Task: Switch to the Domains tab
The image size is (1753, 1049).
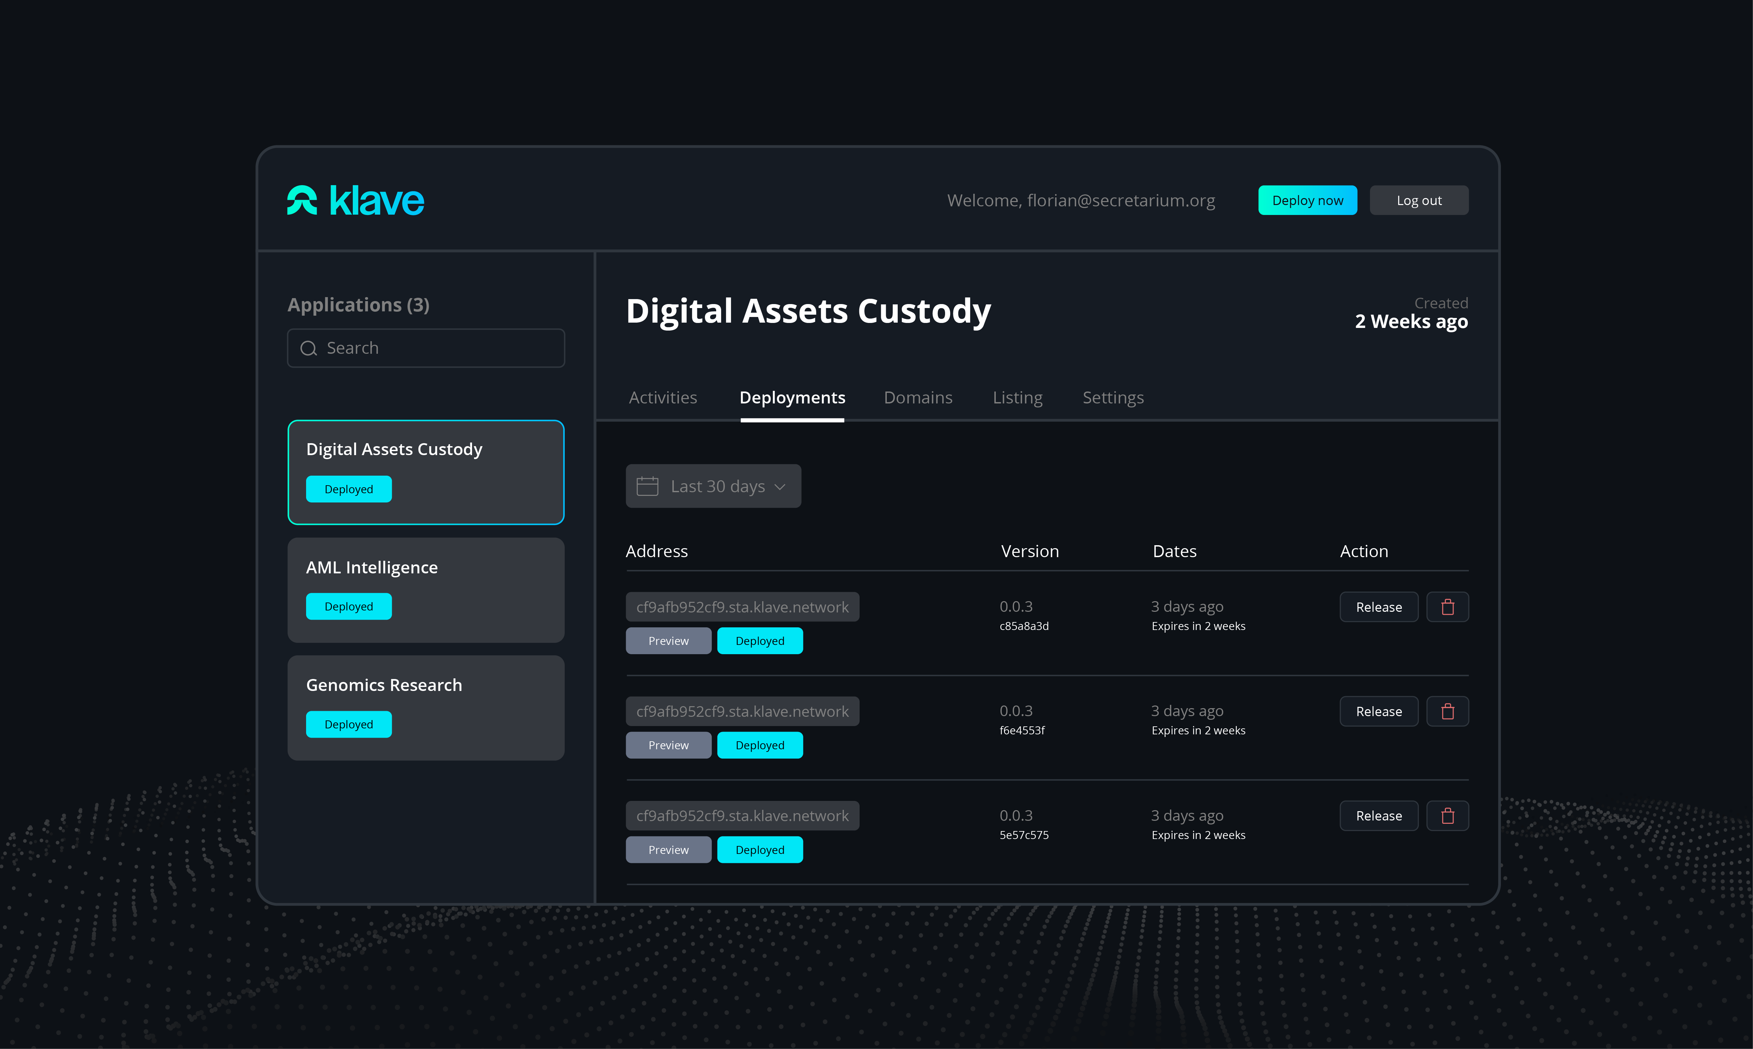Action: coord(918,397)
